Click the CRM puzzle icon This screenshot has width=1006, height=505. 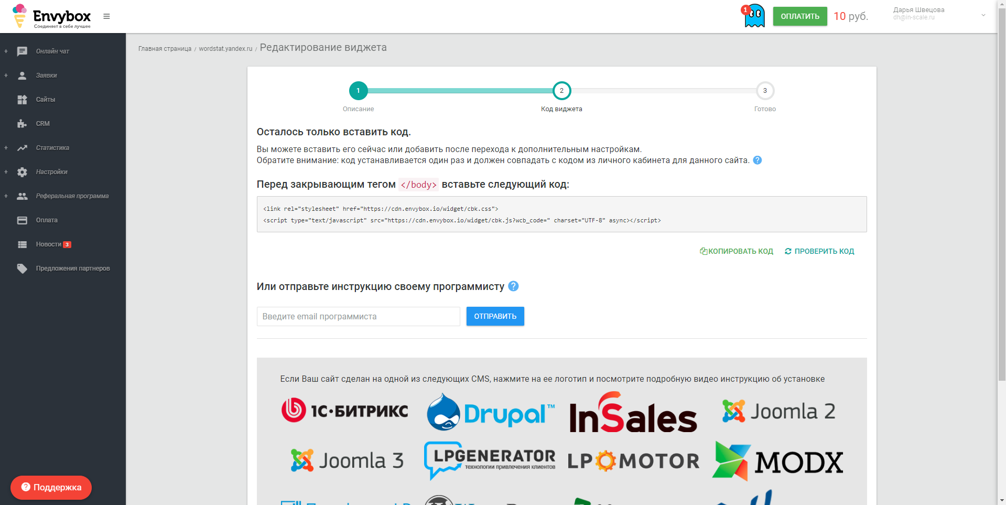tap(22, 124)
